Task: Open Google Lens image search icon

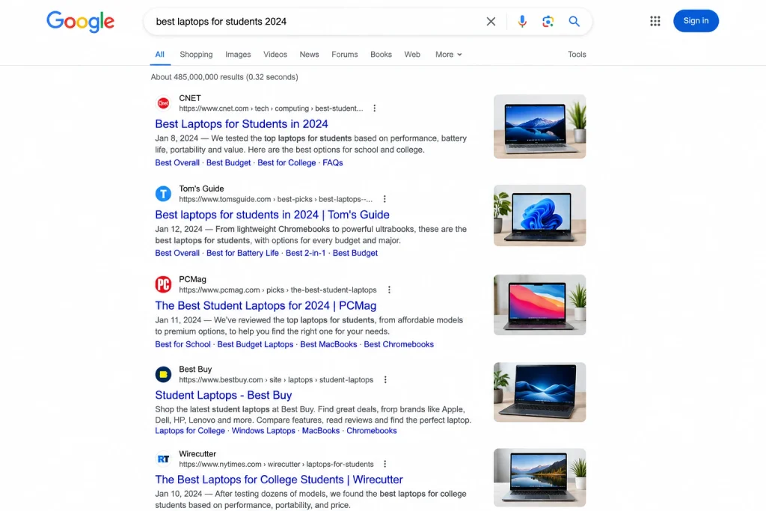Action: [548, 22]
